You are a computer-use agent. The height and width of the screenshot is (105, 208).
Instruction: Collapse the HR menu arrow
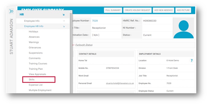click(63, 15)
